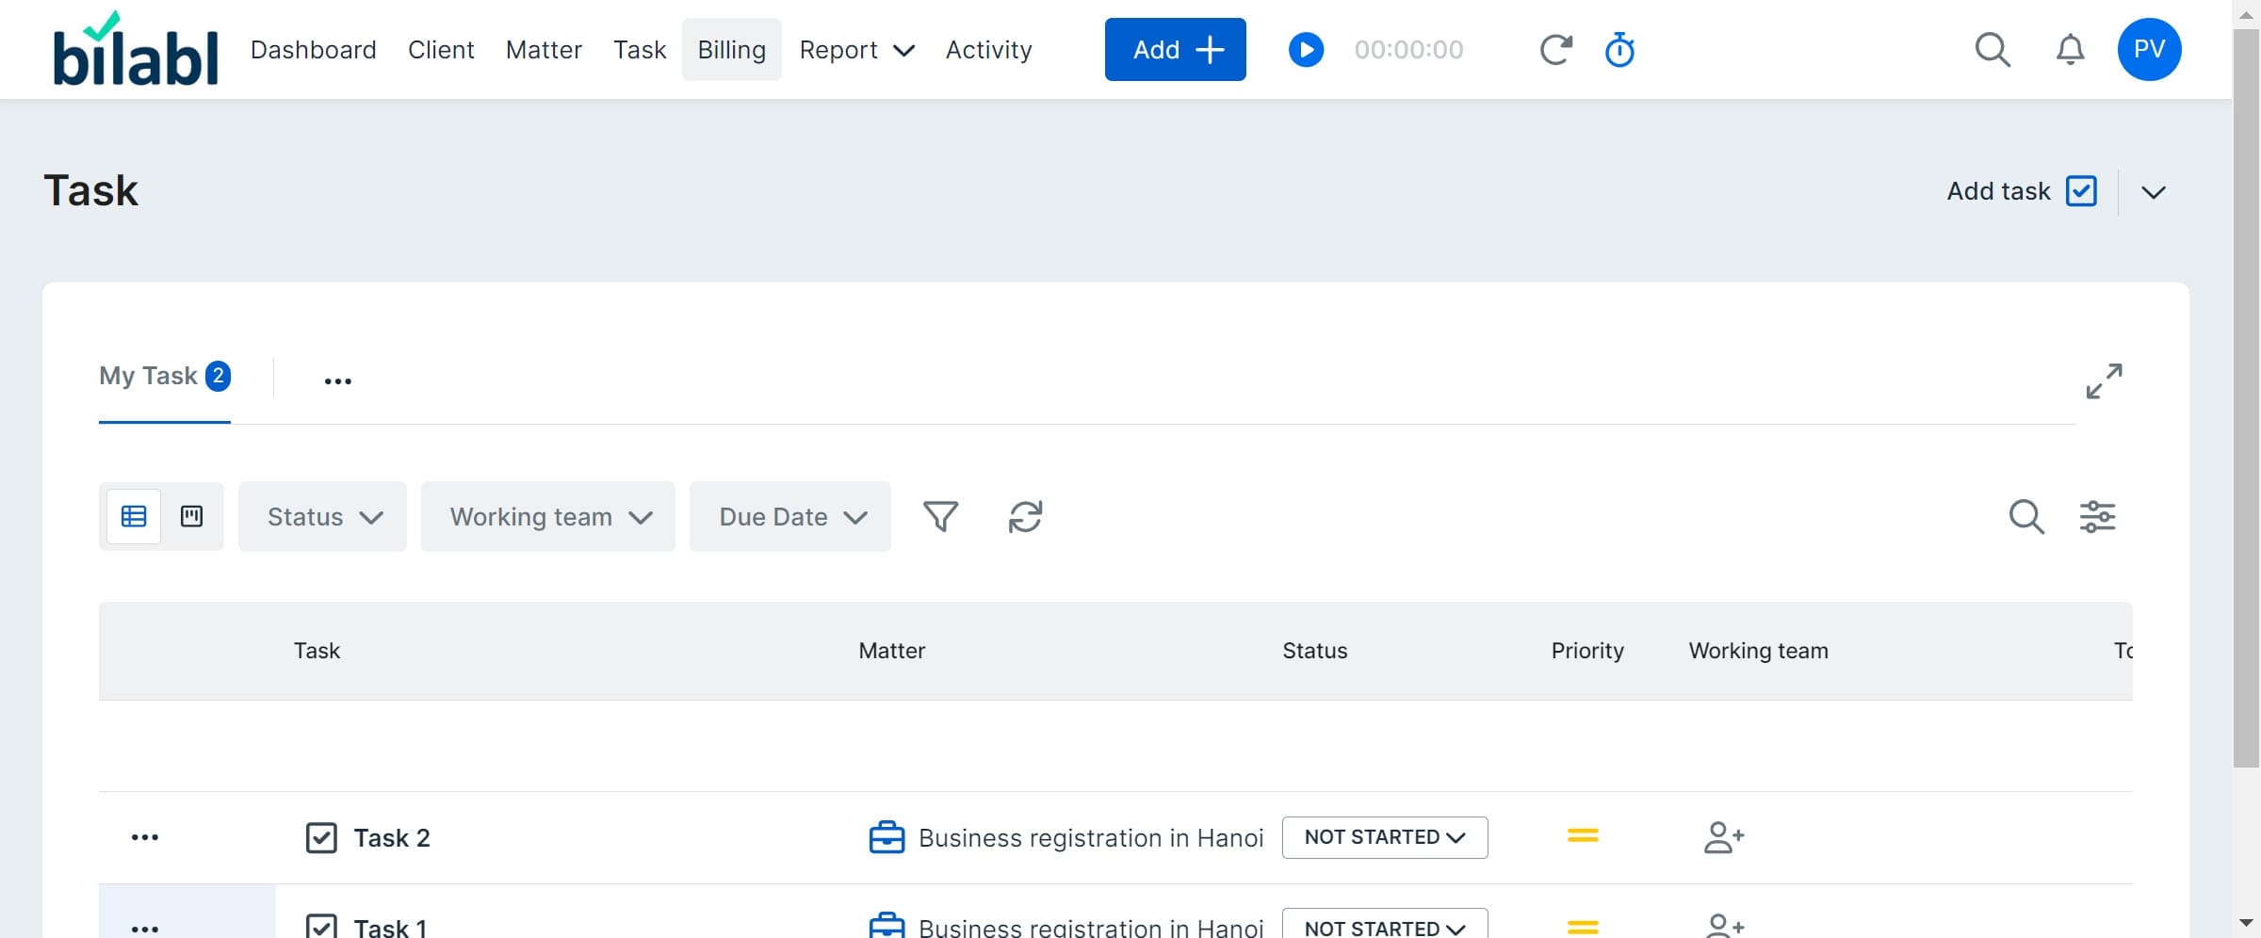
Task: Assign working team member to Task 2
Action: [x=1724, y=837]
